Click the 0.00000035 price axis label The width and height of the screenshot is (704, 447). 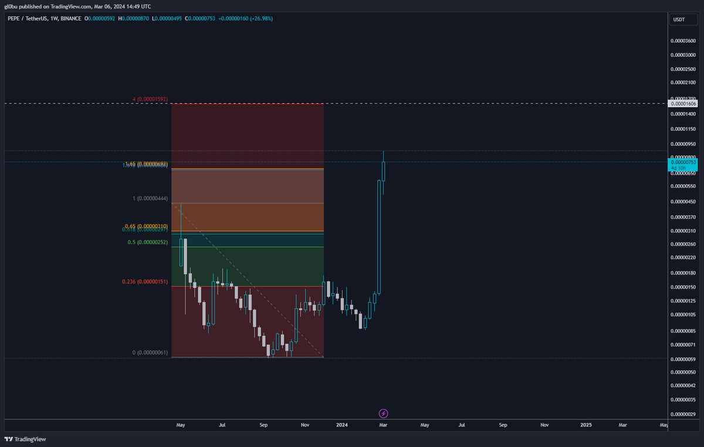(x=683, y=400)
